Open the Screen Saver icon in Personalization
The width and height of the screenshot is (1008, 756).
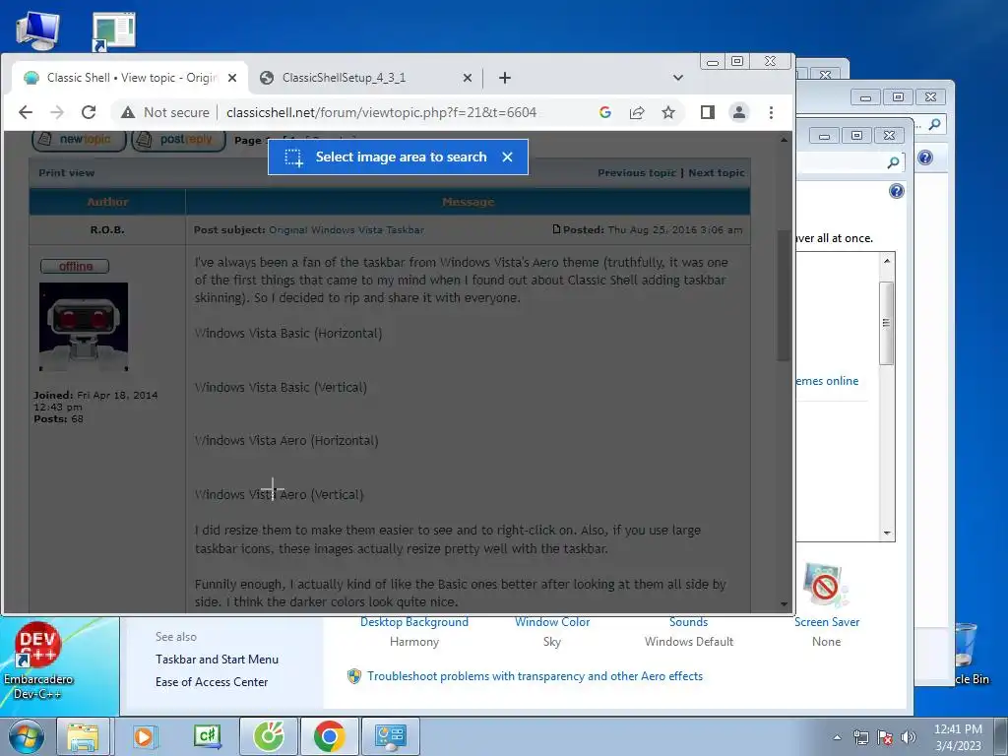(x=826, y=585)
